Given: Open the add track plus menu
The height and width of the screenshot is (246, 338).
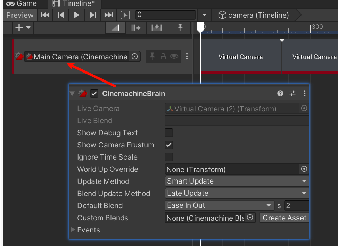Looking at the screenshot, I should point(23,27).
